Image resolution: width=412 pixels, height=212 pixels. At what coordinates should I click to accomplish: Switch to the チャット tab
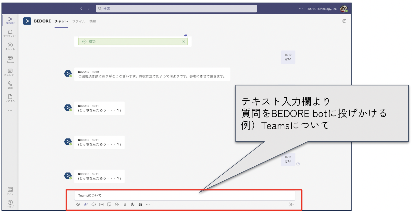click(x=61, y=21)
